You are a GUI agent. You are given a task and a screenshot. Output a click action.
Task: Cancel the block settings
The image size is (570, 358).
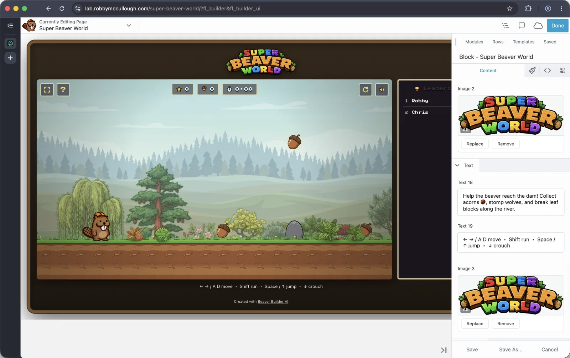549,349
